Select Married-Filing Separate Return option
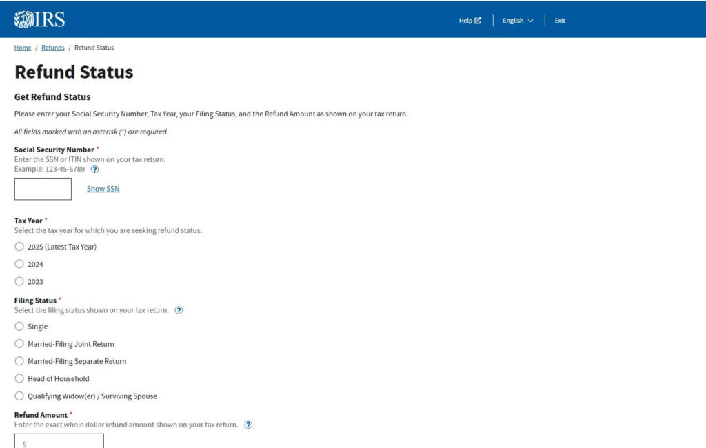This screenshot has height=448, width=706. (x=19, y=361)
